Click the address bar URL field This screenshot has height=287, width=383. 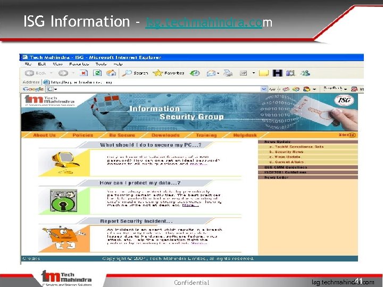pyautogui.click(x=203, y=82)
